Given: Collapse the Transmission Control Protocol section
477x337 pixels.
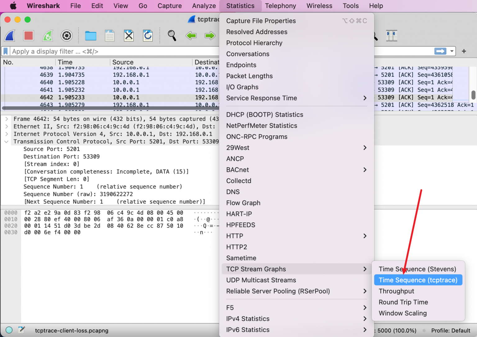Looking at the screenshot, I should (7, 141).
